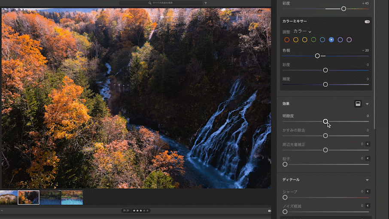Click the first flag icon in rating bar
The height and width of the screenshot is (219, 389).
pos(125,210)
